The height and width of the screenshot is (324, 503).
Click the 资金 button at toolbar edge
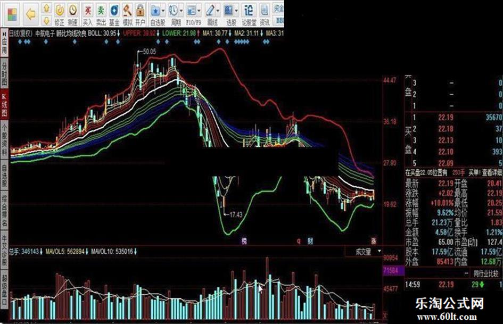click(278, 8)
